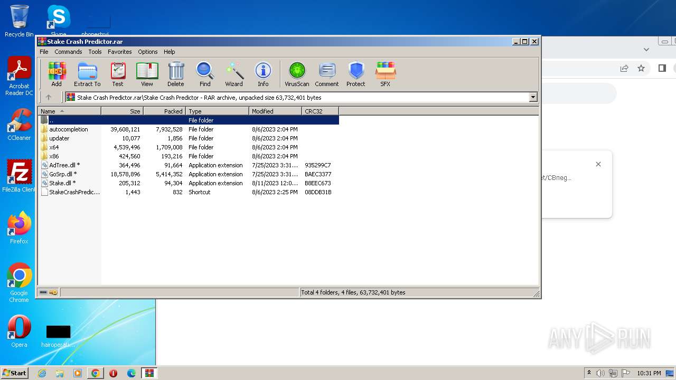Viewport: 676px width, 380px height.
Task: Click the Protect shield icon
Action: click(356, 74)
